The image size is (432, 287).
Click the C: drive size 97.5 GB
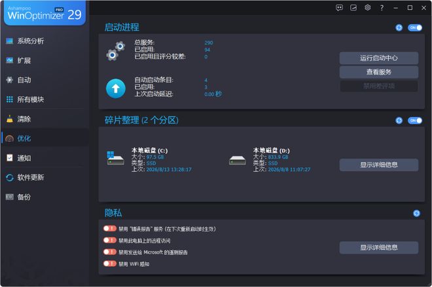pyautogui.click(x=155, y=157)
